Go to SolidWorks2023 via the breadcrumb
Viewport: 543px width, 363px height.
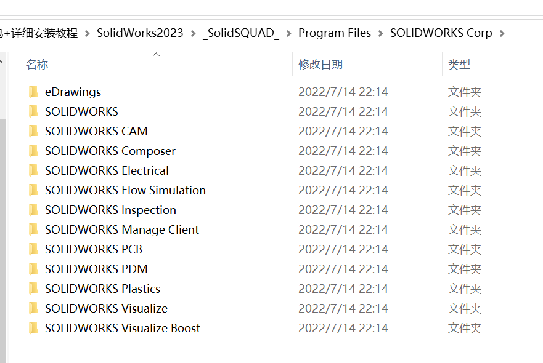tap(140, 33)
